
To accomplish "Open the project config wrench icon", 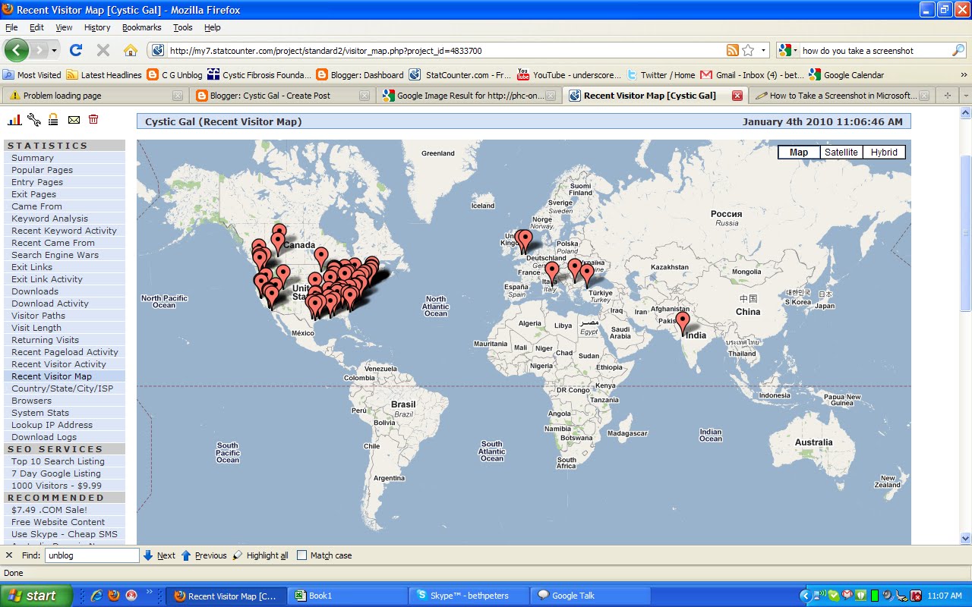I will coord(34,119).
